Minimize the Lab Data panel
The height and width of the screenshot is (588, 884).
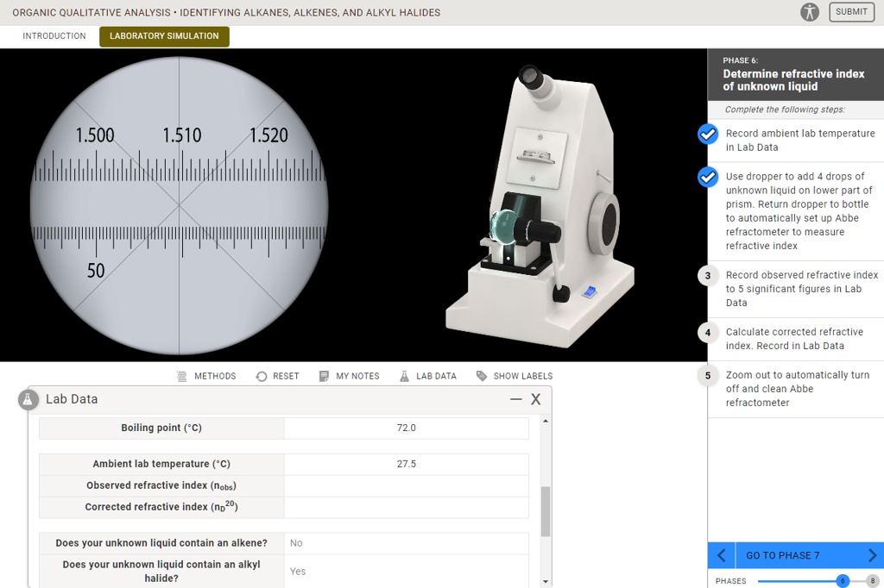(x=516, y=399)
